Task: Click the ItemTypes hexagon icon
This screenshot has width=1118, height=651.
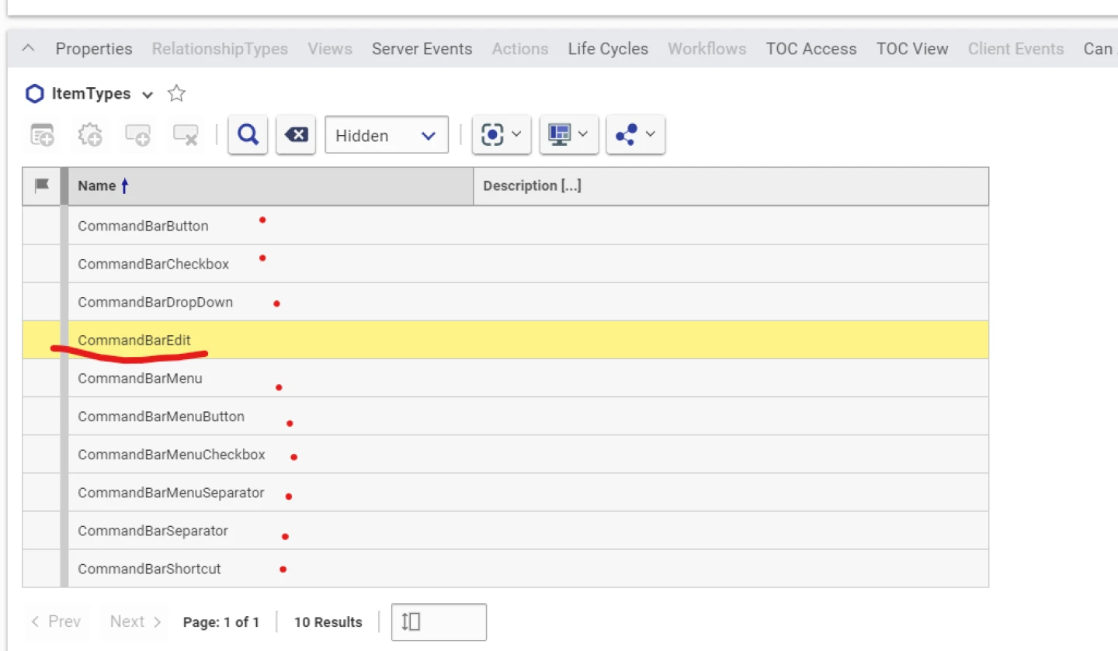Action: [35, 94]
